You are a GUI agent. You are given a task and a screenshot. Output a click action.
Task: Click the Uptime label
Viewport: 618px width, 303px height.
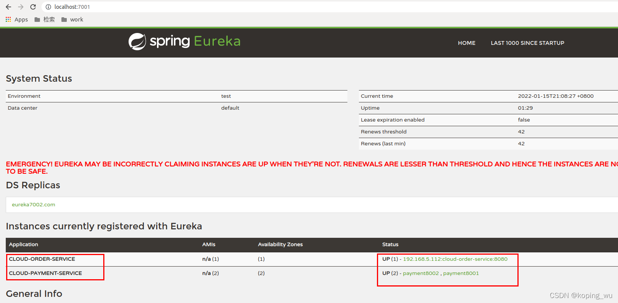click(x=370, y=108)
